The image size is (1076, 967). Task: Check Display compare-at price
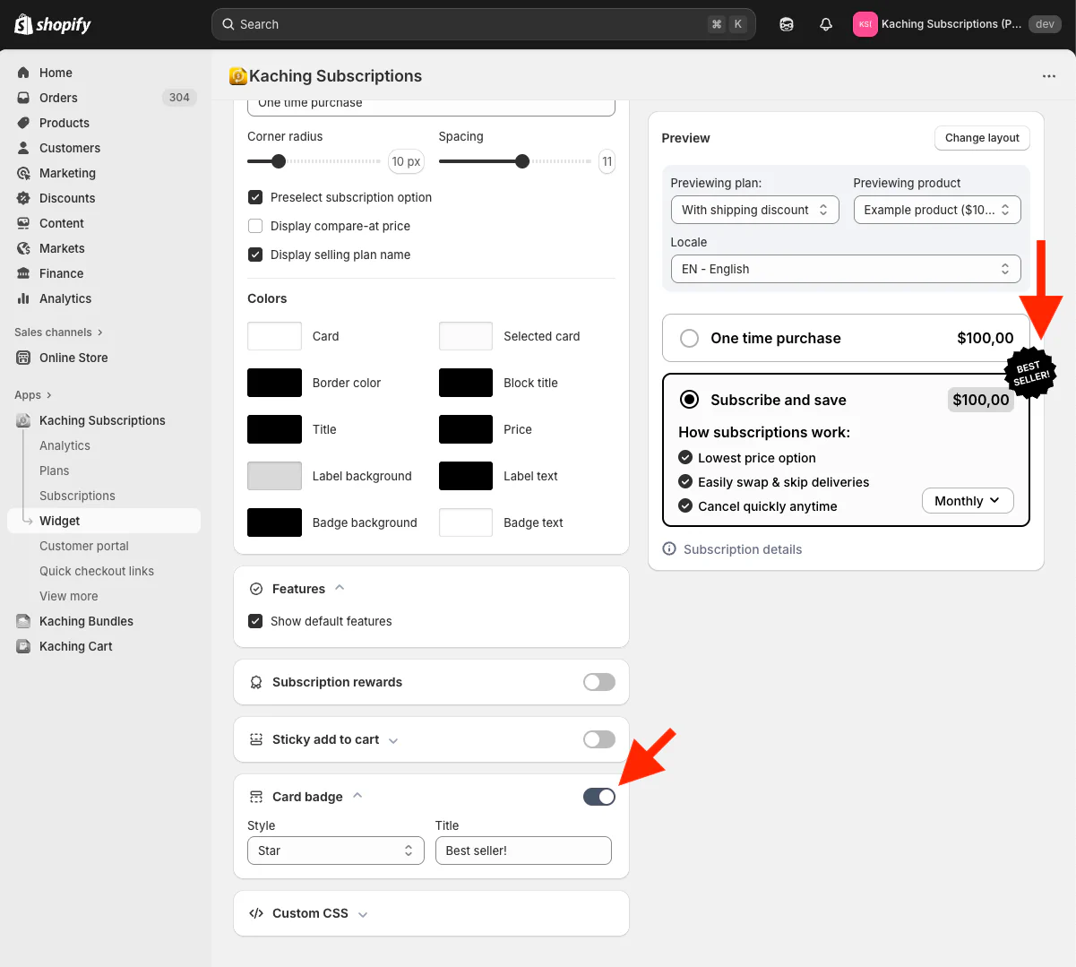255,226
